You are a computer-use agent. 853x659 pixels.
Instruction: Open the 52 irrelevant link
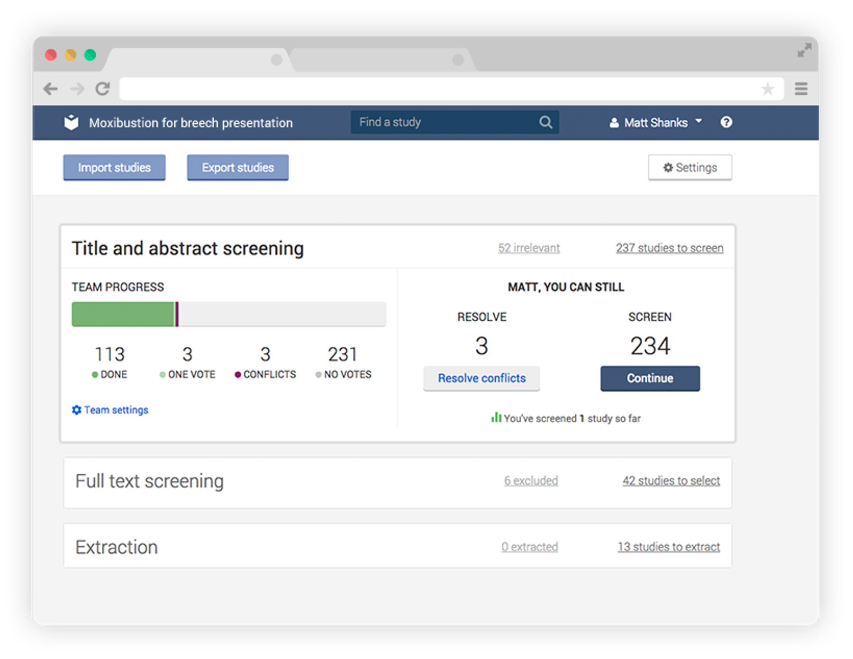click(x=529, y=248)
